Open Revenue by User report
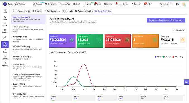189x103 pixels. point(28,95)
